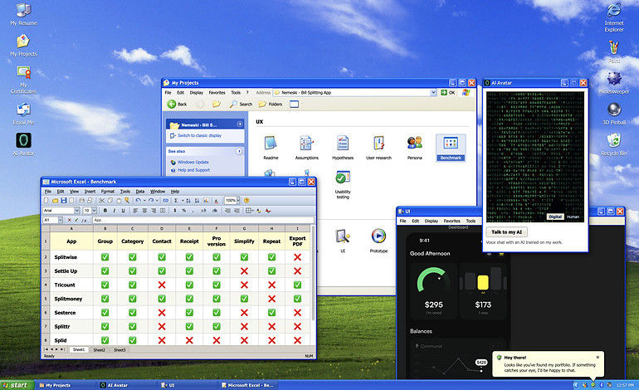Open the Assumptions file icon
Viewport: 639px width, 390px height.
coord(306,147)
